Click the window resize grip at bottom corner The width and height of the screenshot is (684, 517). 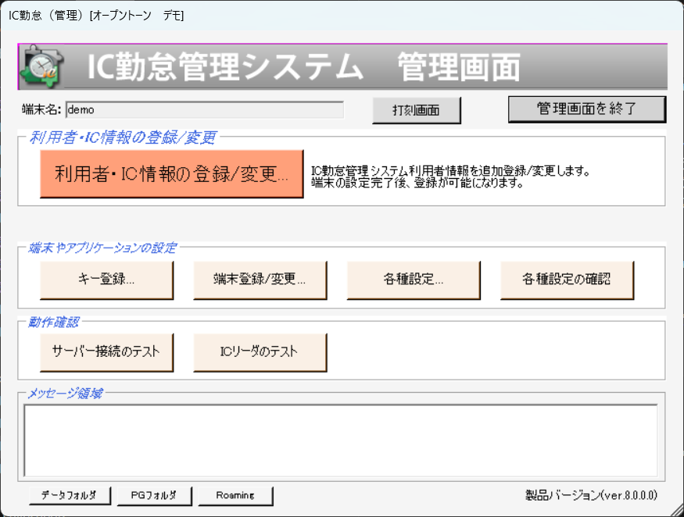[x=677, y=510]
